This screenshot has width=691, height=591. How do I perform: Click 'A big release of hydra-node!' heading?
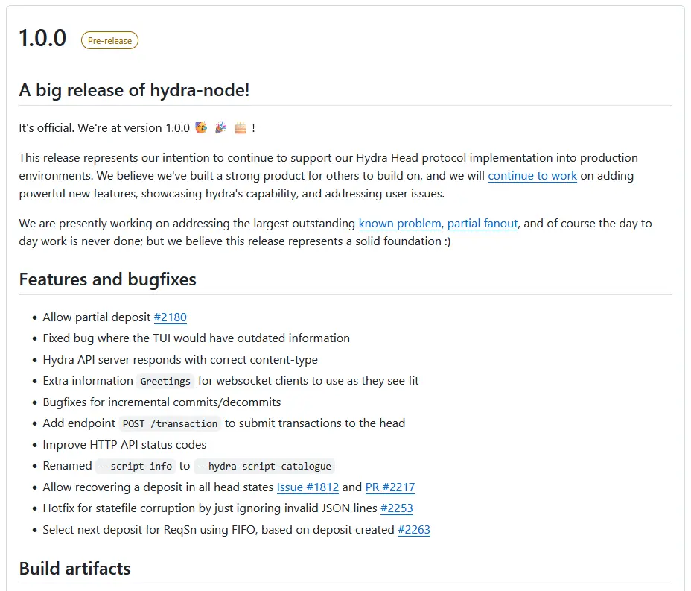click(x=135, y=90)
